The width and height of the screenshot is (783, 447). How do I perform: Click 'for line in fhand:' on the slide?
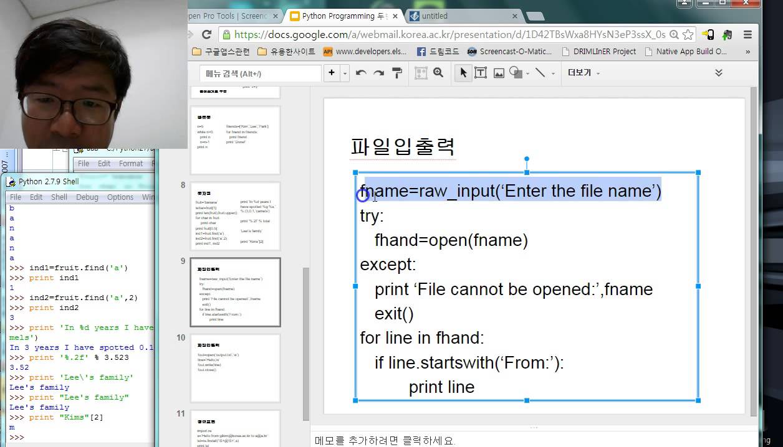422,338
